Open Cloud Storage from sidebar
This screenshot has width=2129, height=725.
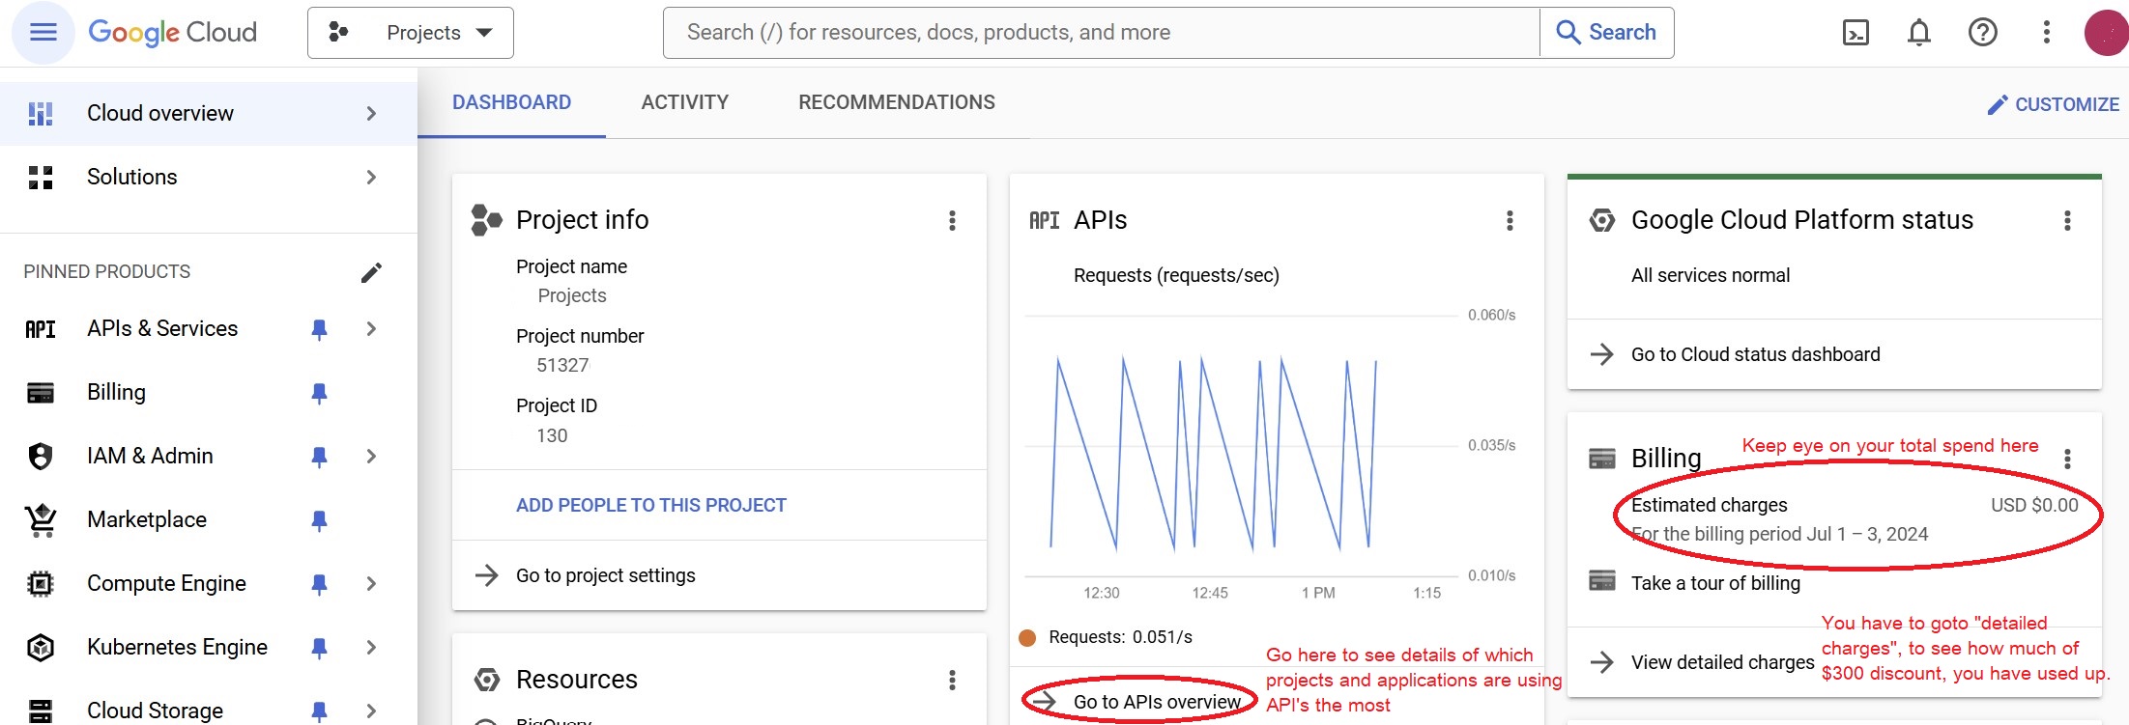[155, 711]
